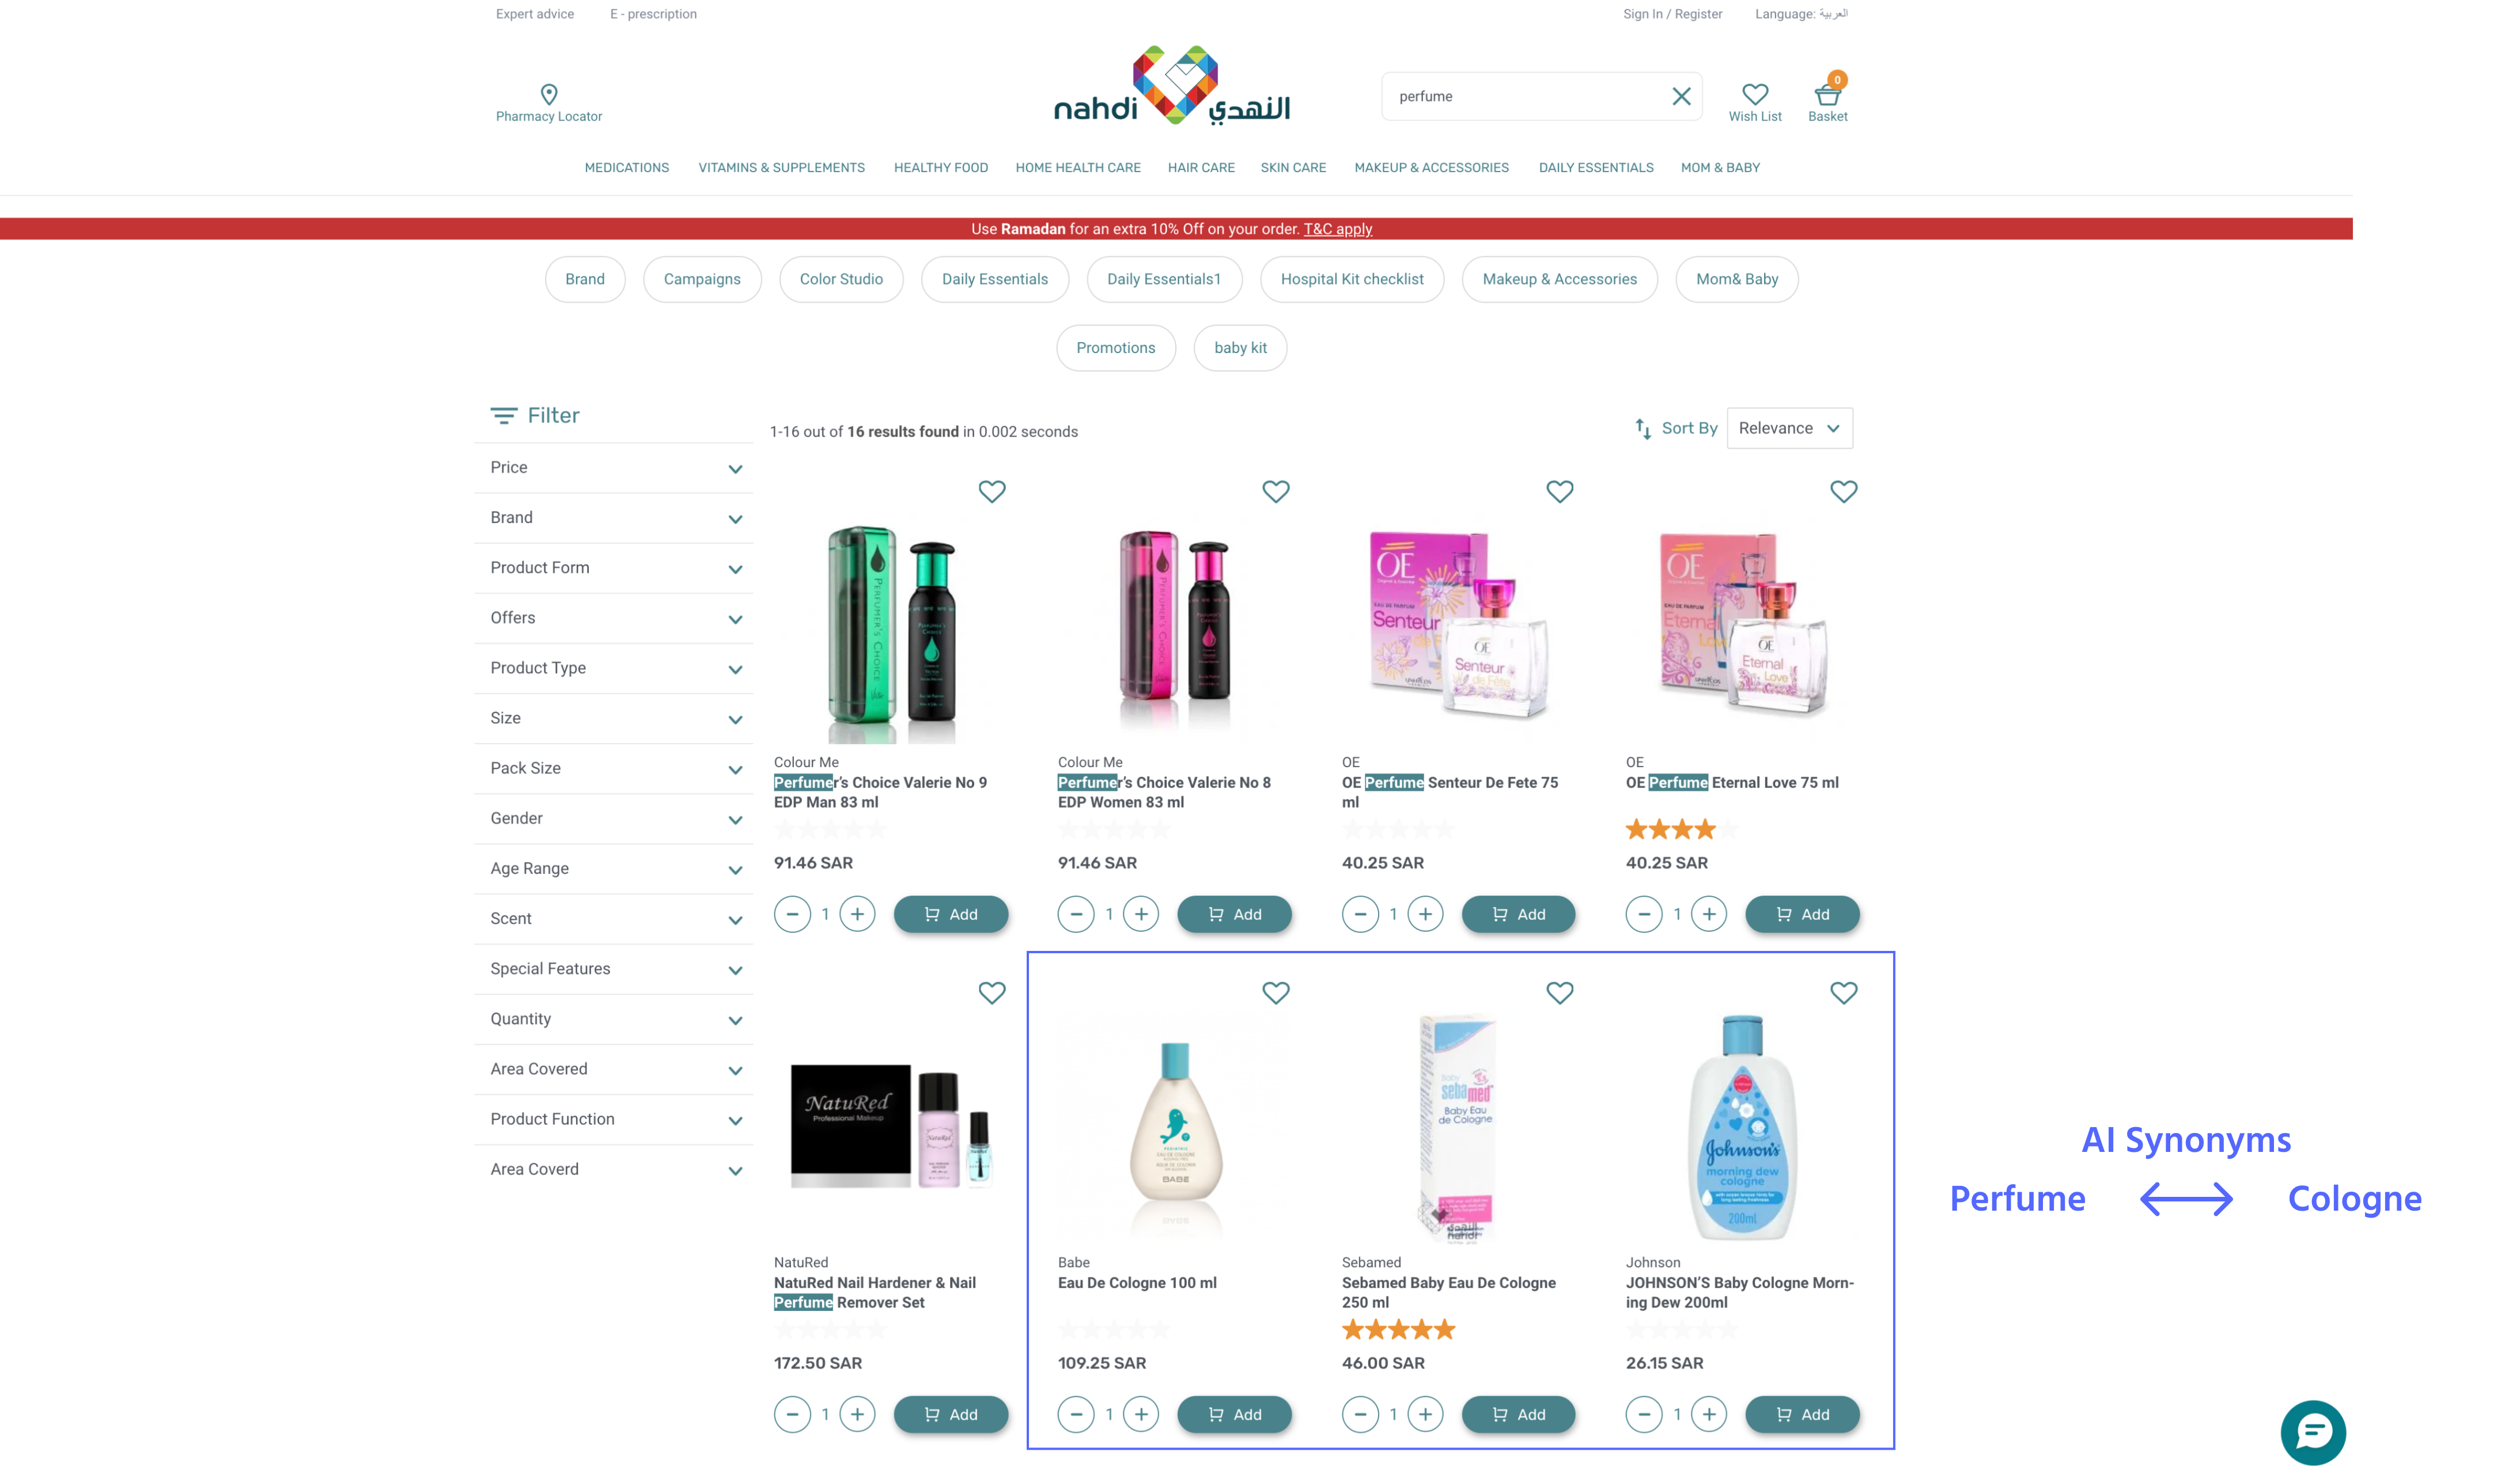Select the DAILY ESSENTIALS menu tab
Screen dimensions: 2505x1471
(1594, 166)
